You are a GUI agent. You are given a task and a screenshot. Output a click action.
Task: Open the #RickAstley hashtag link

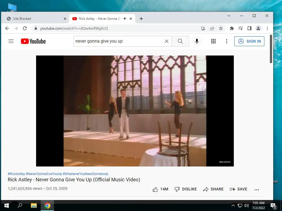coord(16,174)
